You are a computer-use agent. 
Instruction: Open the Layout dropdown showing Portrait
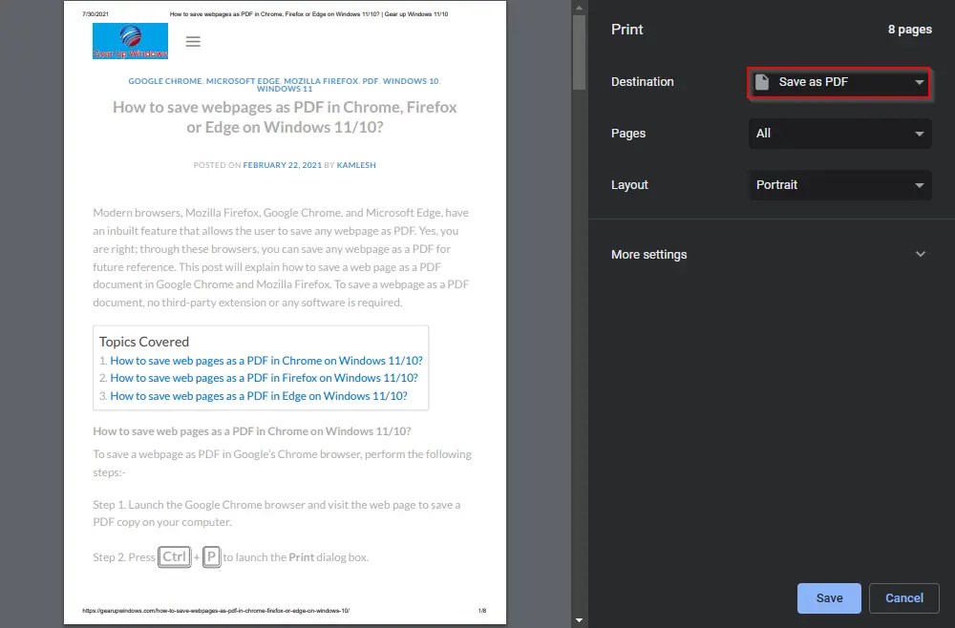[x=838, y=184]
